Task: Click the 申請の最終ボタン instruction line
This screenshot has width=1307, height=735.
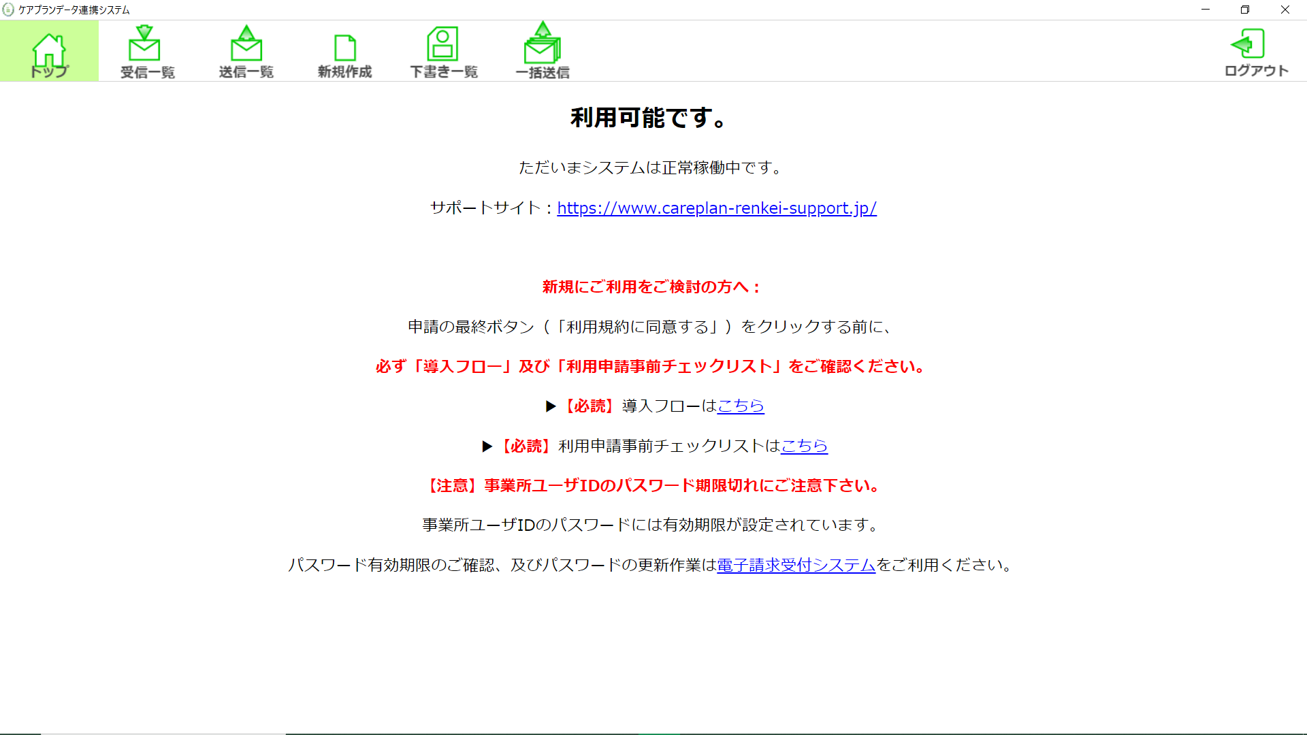Action: 650,327
